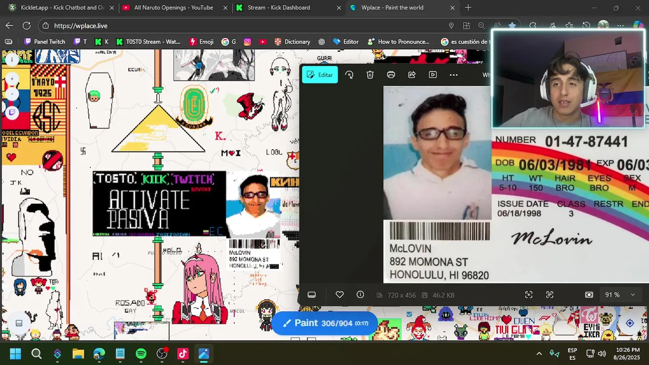Image resolution: width=649 pixels, height=365 pixels.
Task: Open the 91 % zoom dropdown
Action: [x=620, y=295]
